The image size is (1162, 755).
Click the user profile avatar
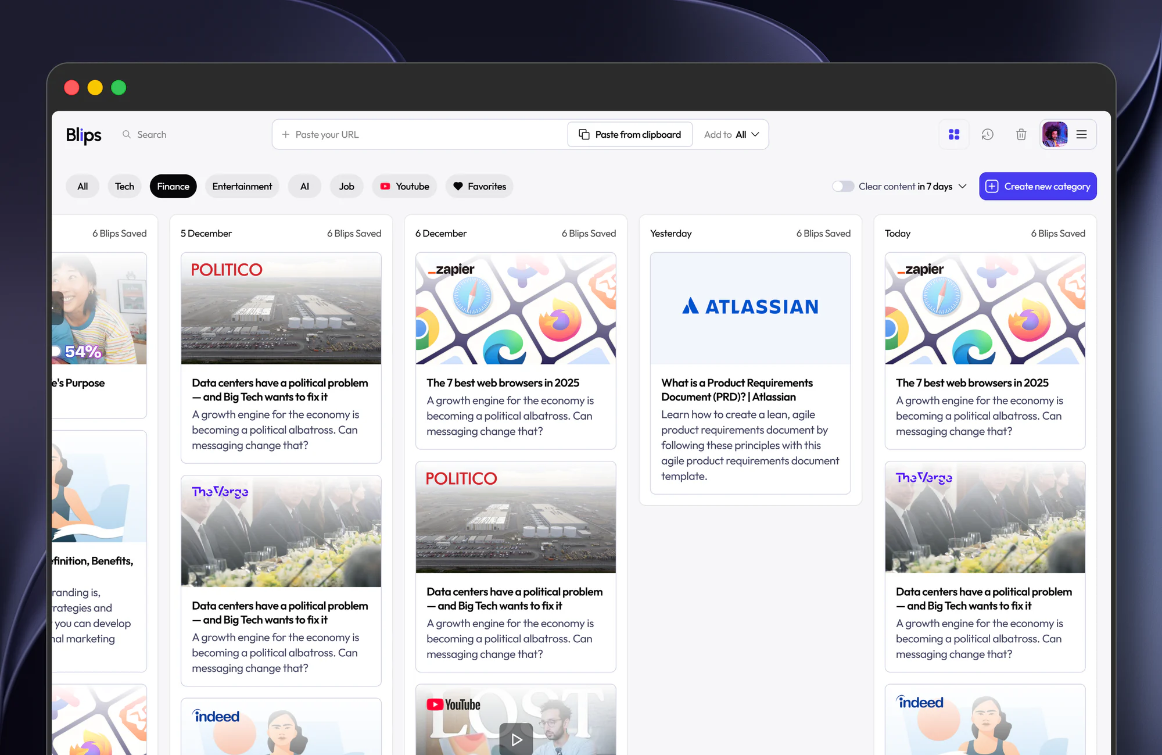1055,134
